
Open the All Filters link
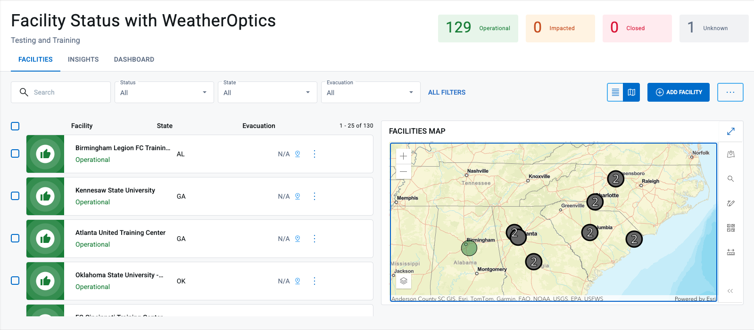pyautogui.click(x=447, y=92)
